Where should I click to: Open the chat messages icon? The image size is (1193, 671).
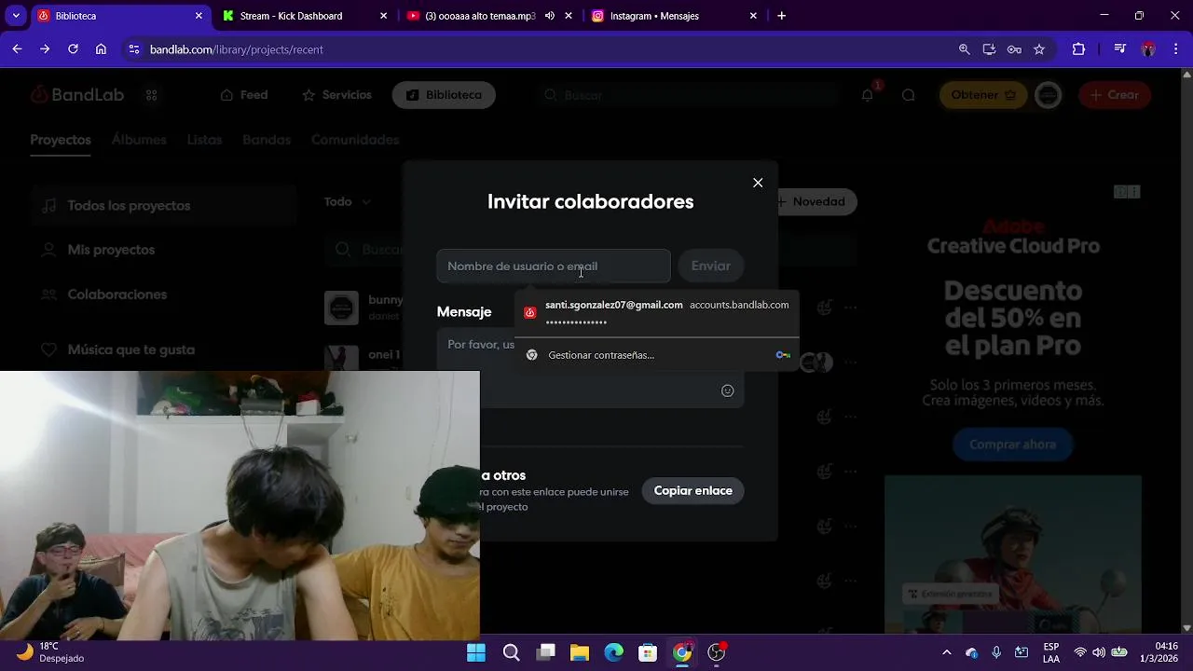pos(908,95)
